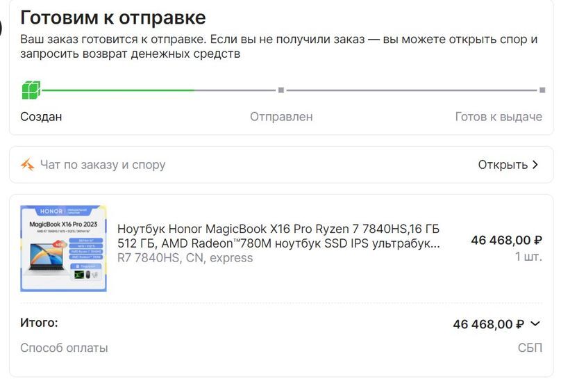Click the Отправлен progress step marker

point(281,90)
